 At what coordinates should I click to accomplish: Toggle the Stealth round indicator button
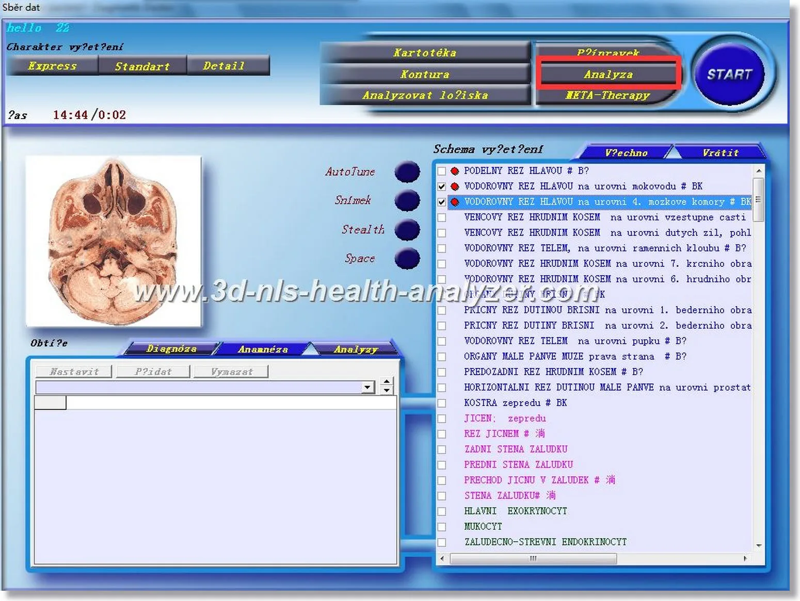pos(407,230)
